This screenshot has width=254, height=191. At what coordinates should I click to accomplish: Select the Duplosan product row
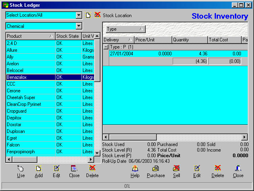[50, 131]
